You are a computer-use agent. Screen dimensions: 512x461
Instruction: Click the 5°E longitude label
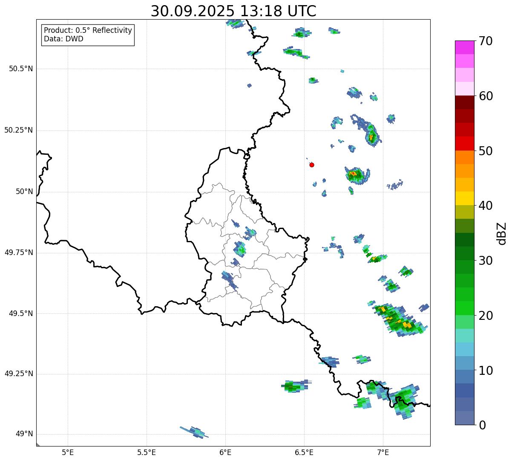click(68, 452)
